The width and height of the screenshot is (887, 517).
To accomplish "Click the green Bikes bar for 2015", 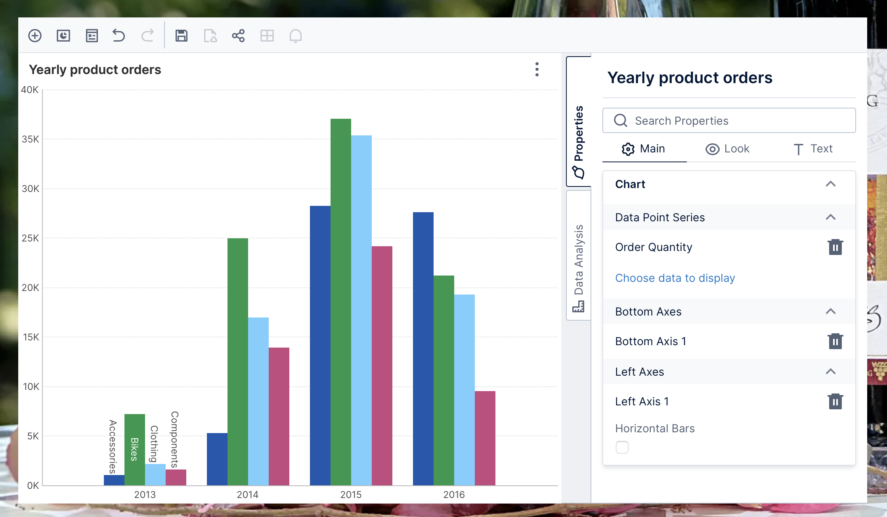I will (341, 302).
